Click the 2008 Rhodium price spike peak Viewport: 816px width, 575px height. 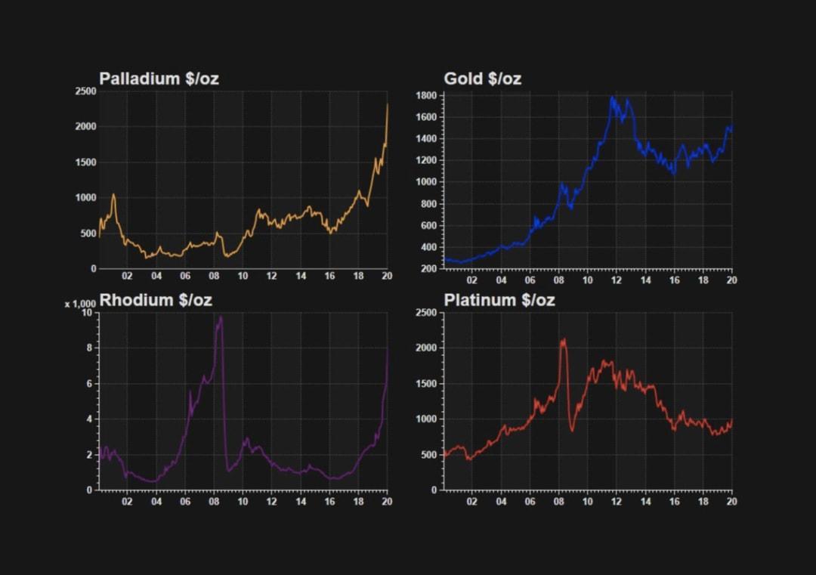(x=219, y=317)
